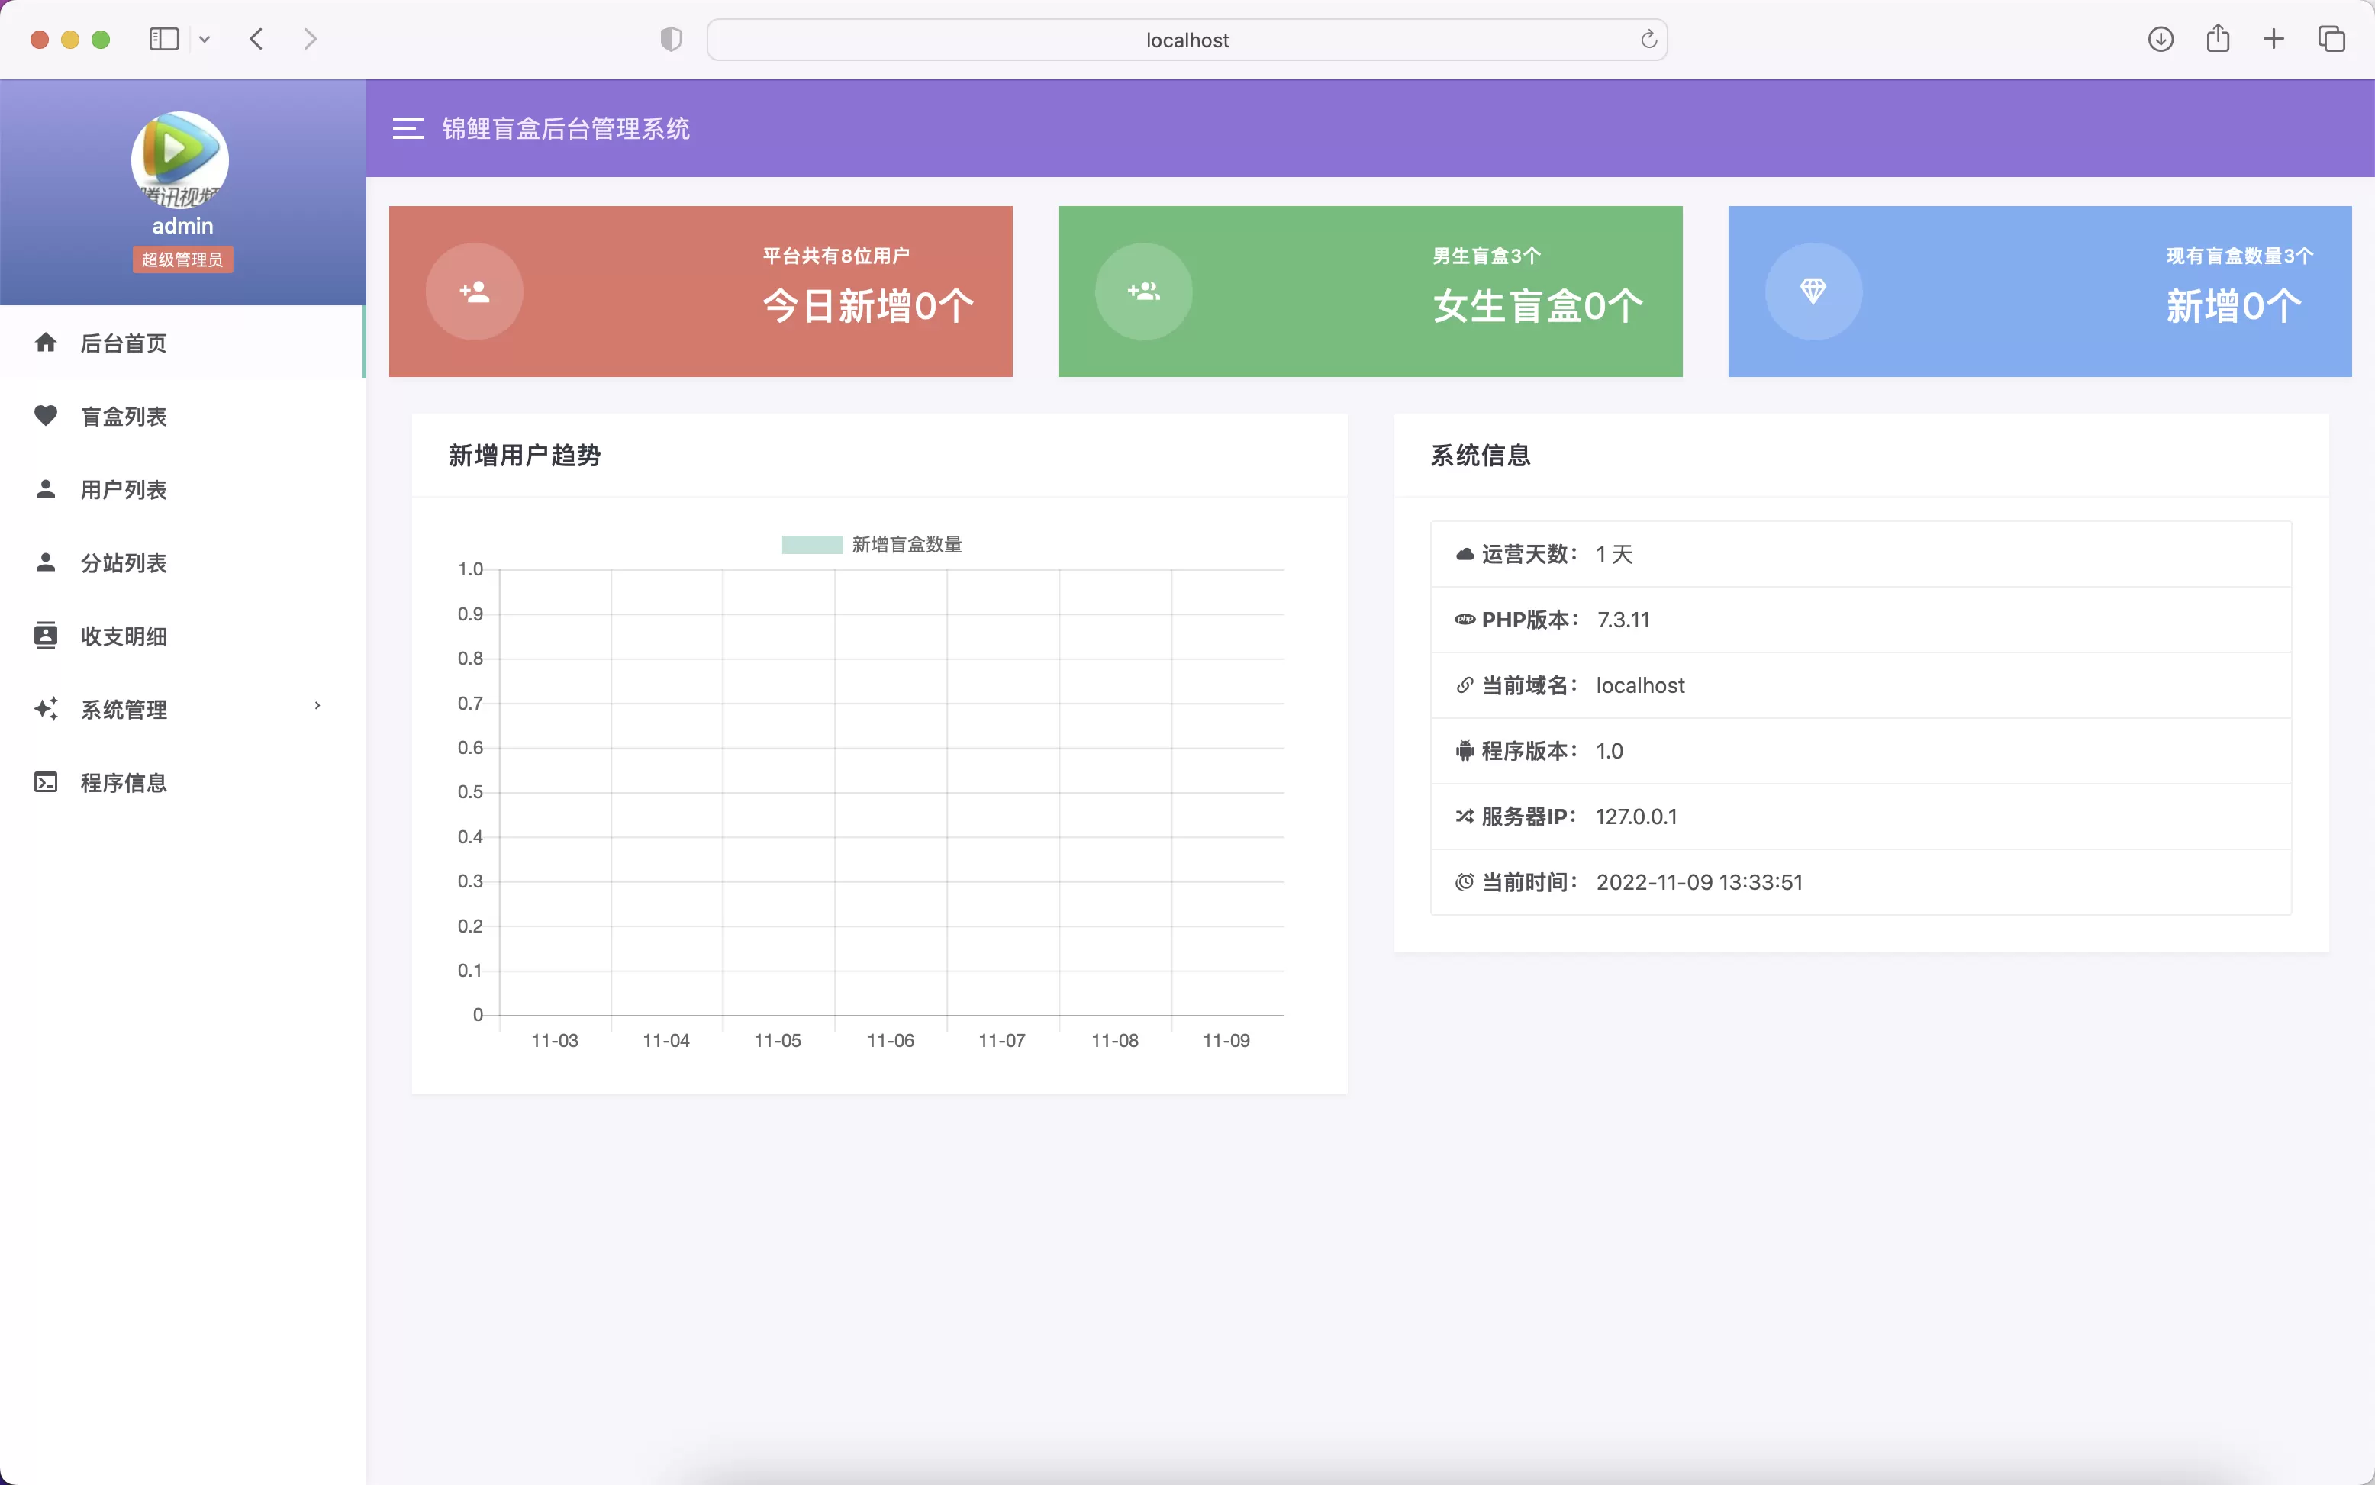2375x1485 pixels.
Task: Click the 男生盲盒3个 text
Action: (1487, 256)
